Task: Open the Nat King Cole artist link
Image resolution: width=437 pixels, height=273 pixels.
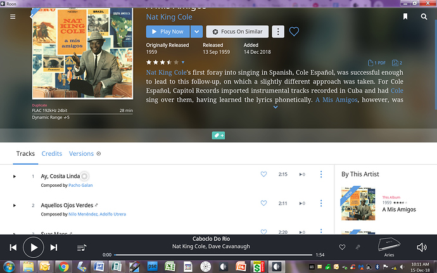Action: [169, 17]
